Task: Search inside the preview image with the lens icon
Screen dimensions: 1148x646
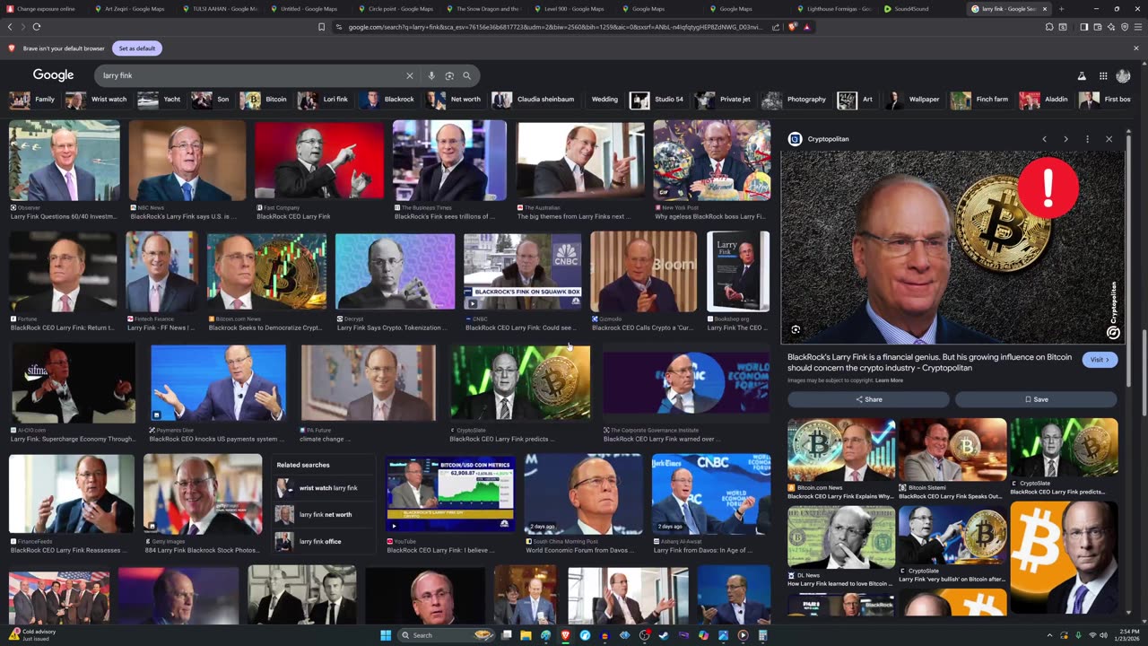Action: [796, 330]
